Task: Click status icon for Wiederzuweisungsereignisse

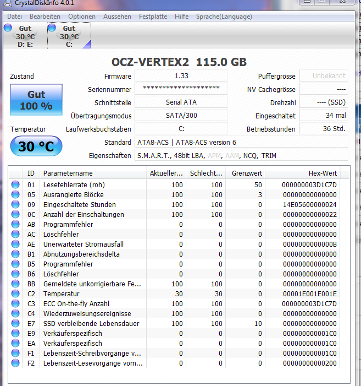Action: coord(15,313)
